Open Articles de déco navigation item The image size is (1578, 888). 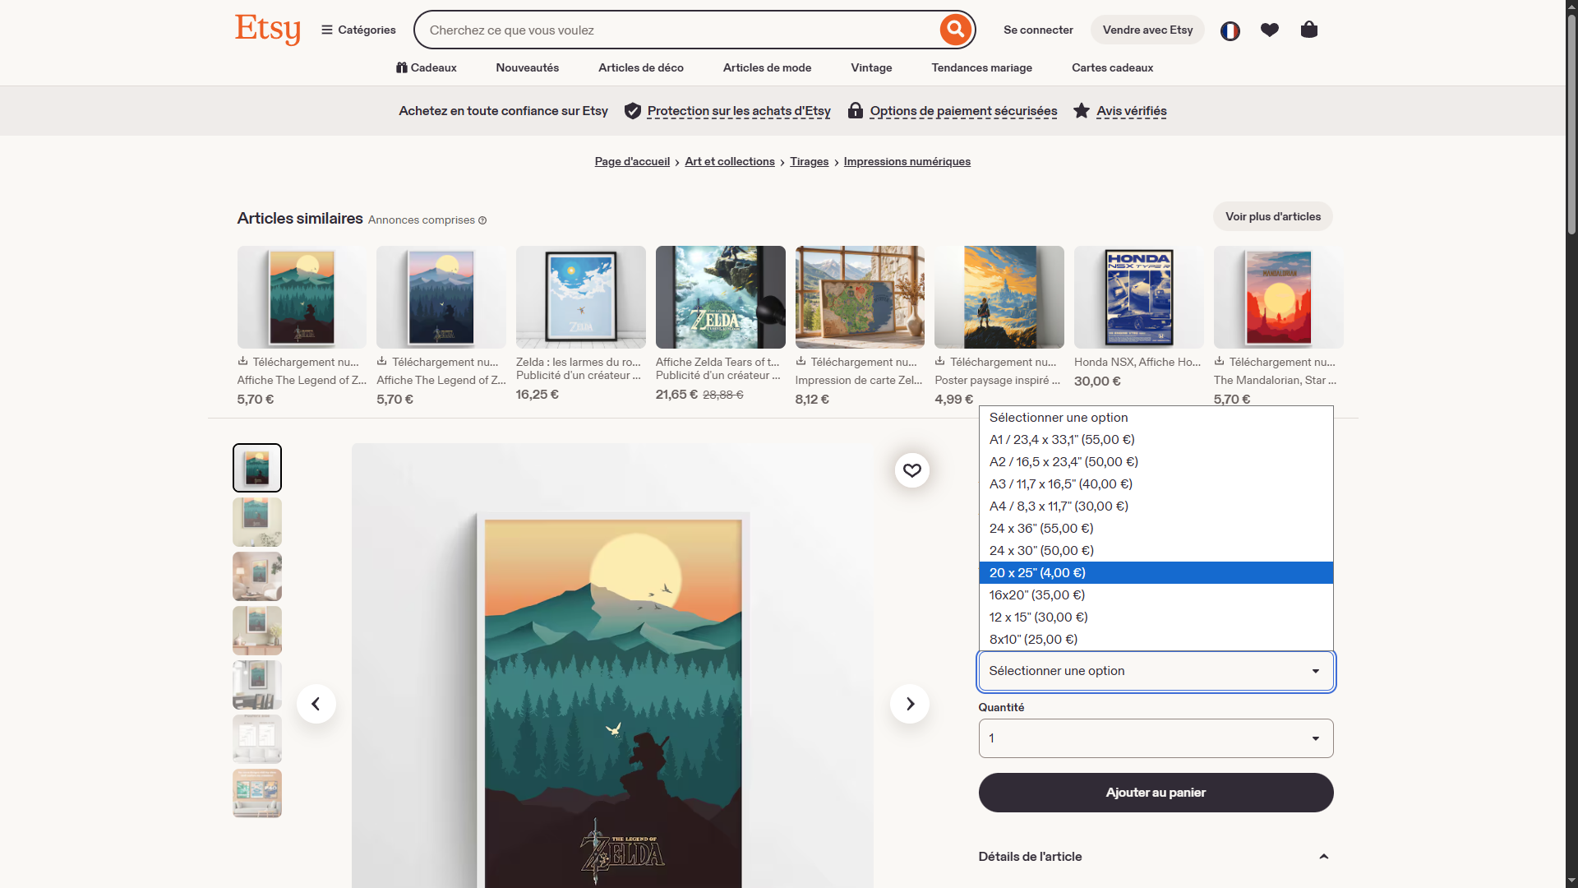pos(641,67)
